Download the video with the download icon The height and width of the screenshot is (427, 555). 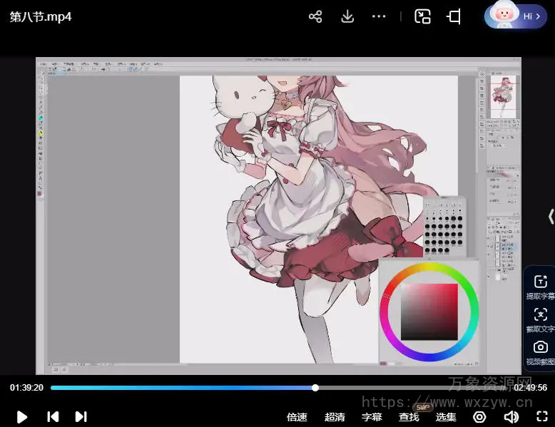tap(347, 16)
